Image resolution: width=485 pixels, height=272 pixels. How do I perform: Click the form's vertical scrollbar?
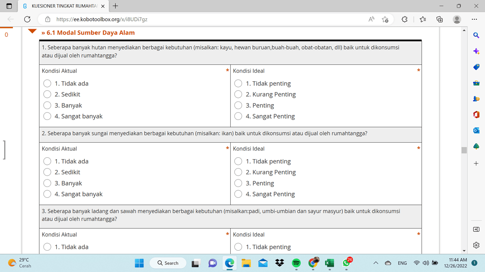click(464, 150)
